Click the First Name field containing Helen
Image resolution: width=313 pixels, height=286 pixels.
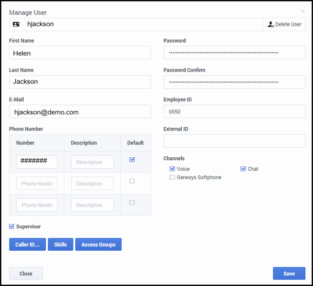coord(80,53)
